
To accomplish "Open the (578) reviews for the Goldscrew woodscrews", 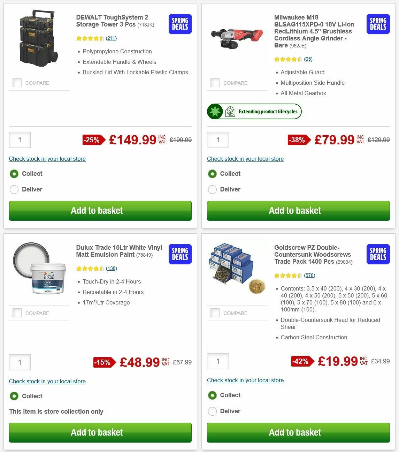I will [309, 275].
